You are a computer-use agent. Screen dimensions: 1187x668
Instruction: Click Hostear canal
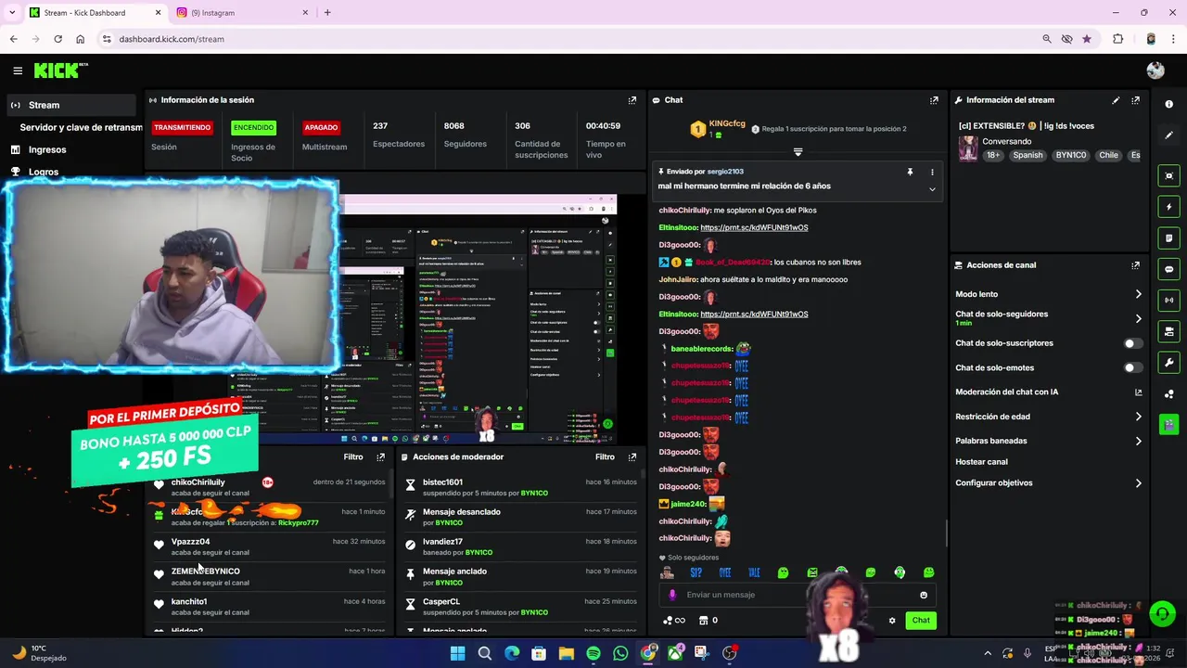tap(981, 462)
